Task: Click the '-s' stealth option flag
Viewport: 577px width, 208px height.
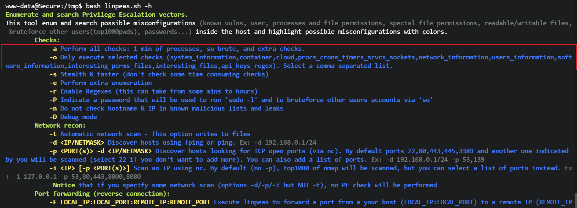Action: [x=53, y=74]
